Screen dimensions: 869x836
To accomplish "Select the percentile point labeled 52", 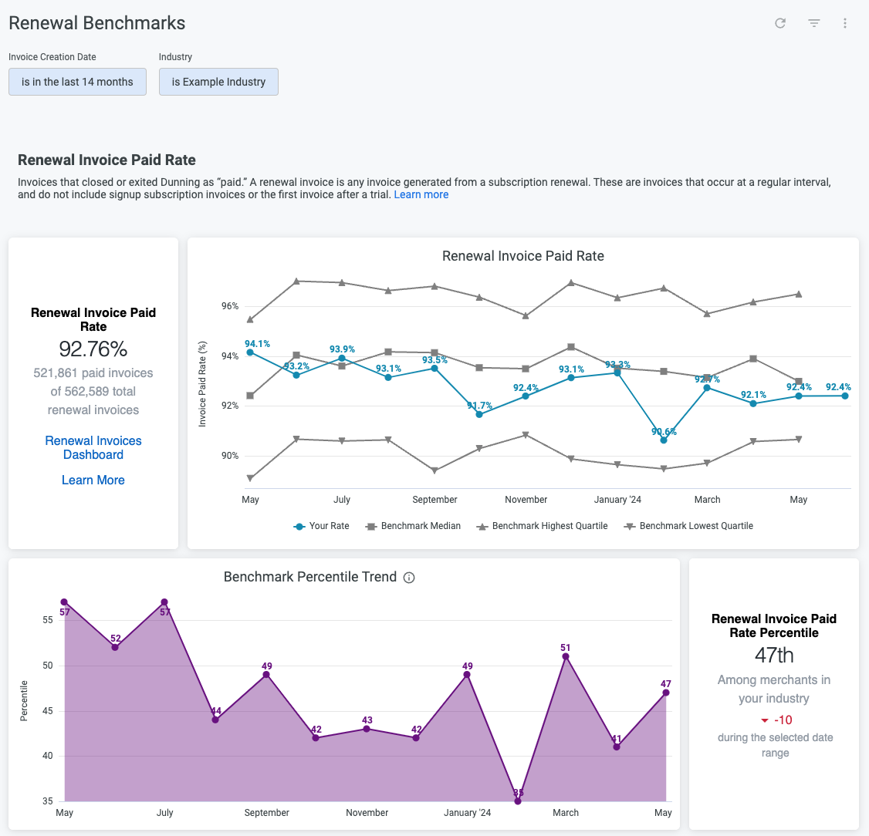I will click(x=115, y=647).
